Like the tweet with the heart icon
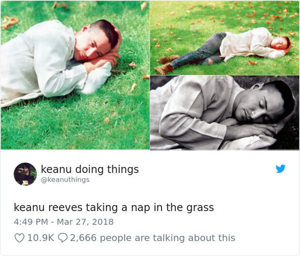 (x=19, y=238)
